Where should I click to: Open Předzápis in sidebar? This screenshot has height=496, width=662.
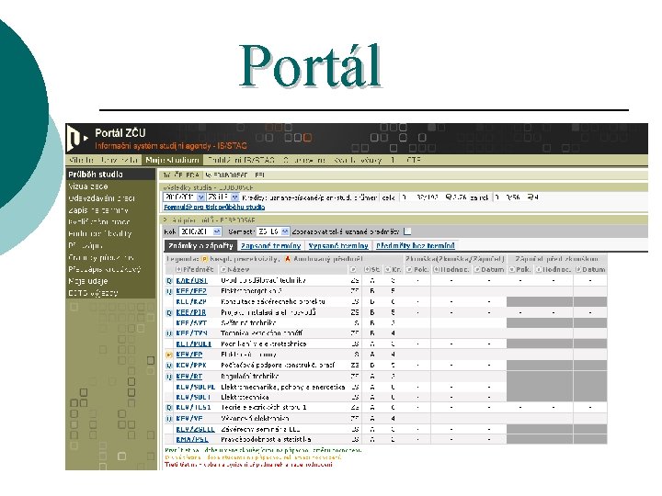click(x=86, y=245)
